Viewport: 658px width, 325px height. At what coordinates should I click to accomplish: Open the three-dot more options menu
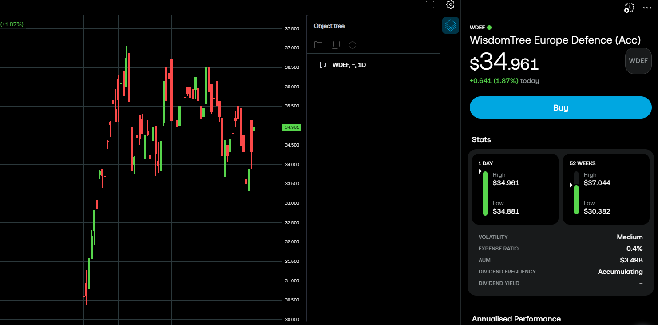pos(646,8)
